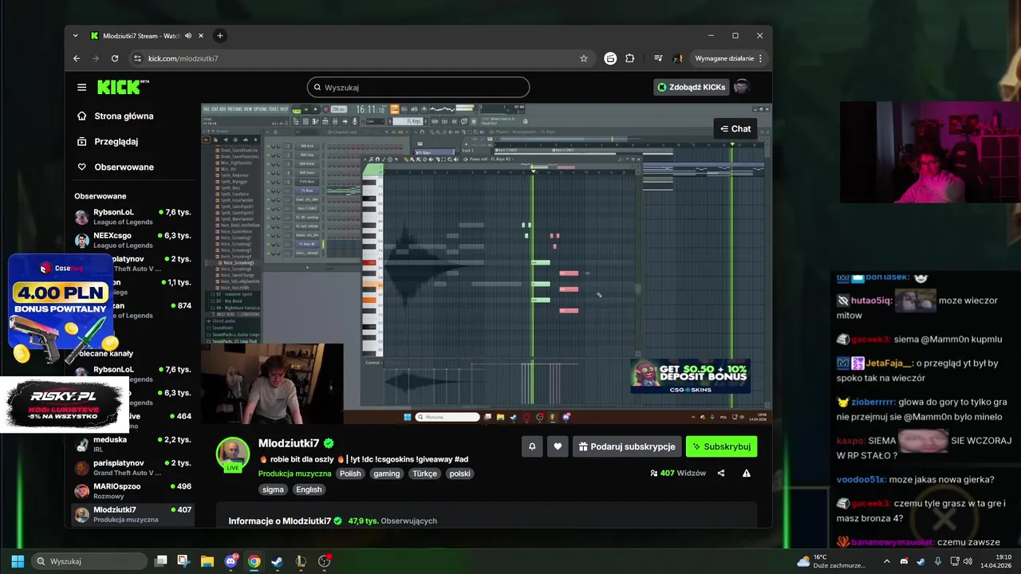This screenshot has height=574, width=1021.
Task: Open NEEXcsgo channel in sidebar
Action: click(x=133, y=240)
